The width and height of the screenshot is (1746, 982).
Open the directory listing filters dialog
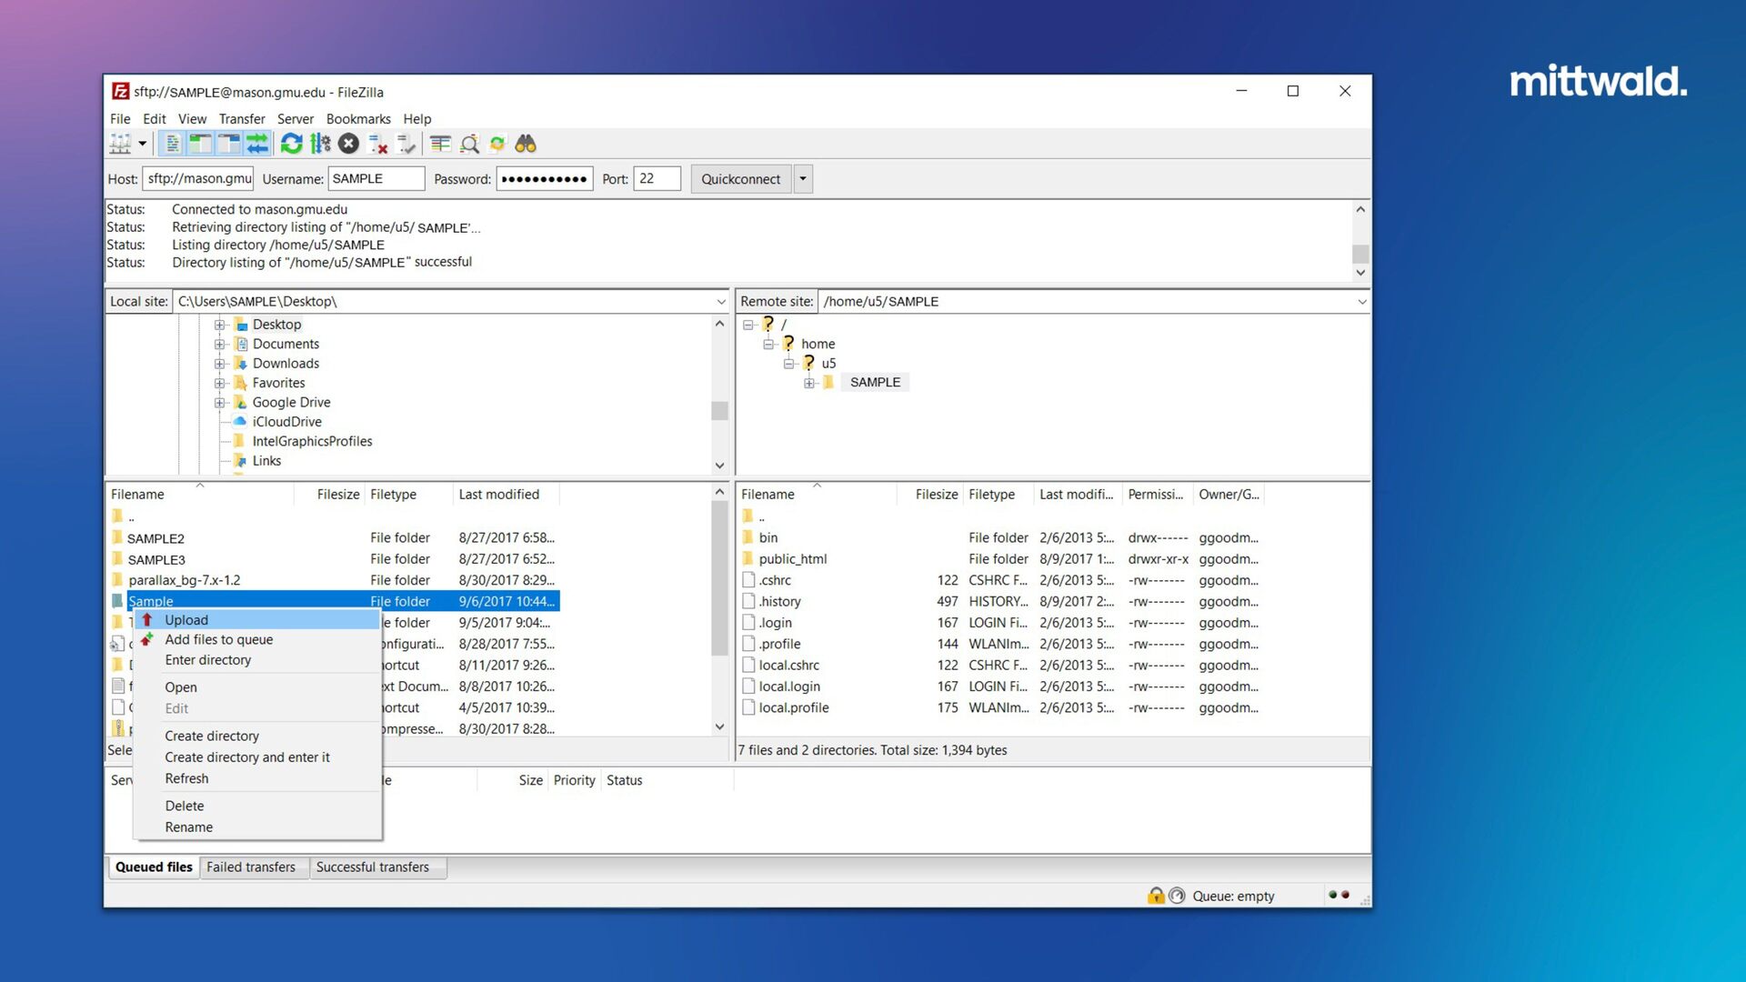[441, 144]
